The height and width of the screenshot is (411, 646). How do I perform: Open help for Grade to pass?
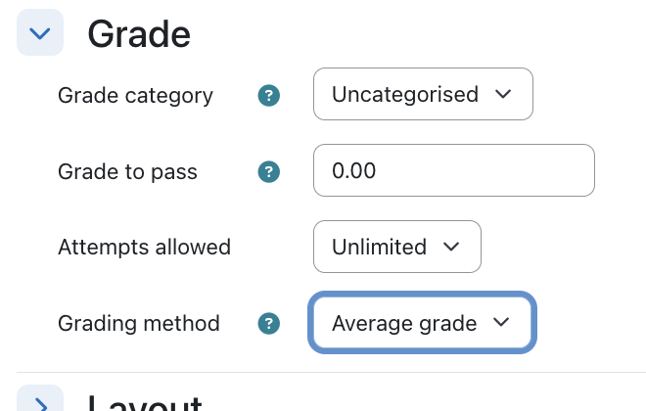pos(269,171)
